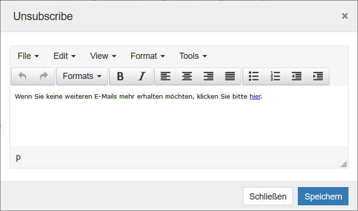
Task: Expand the View menu
Action: [103, 56]
